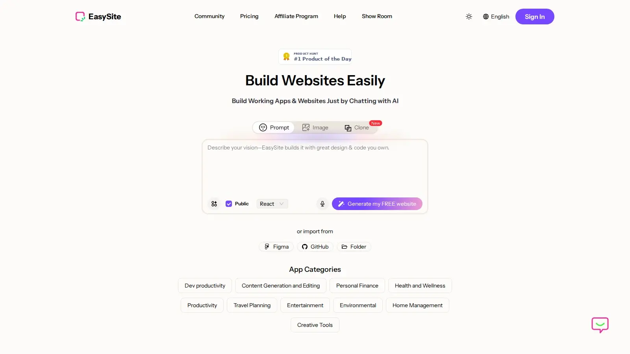Click the Clone icon with New badge
630x354 pixels.
[x=348, y=128]
